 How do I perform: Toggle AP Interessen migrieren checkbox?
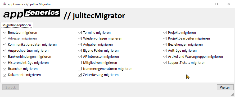[80, 57]
